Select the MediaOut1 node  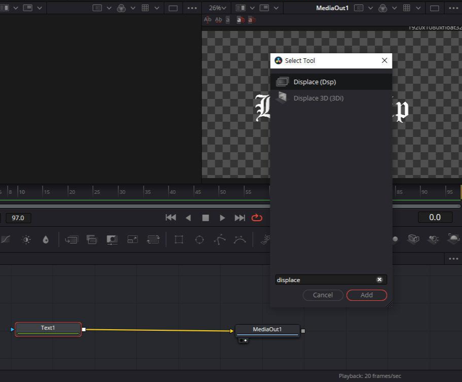pos(267,330)
